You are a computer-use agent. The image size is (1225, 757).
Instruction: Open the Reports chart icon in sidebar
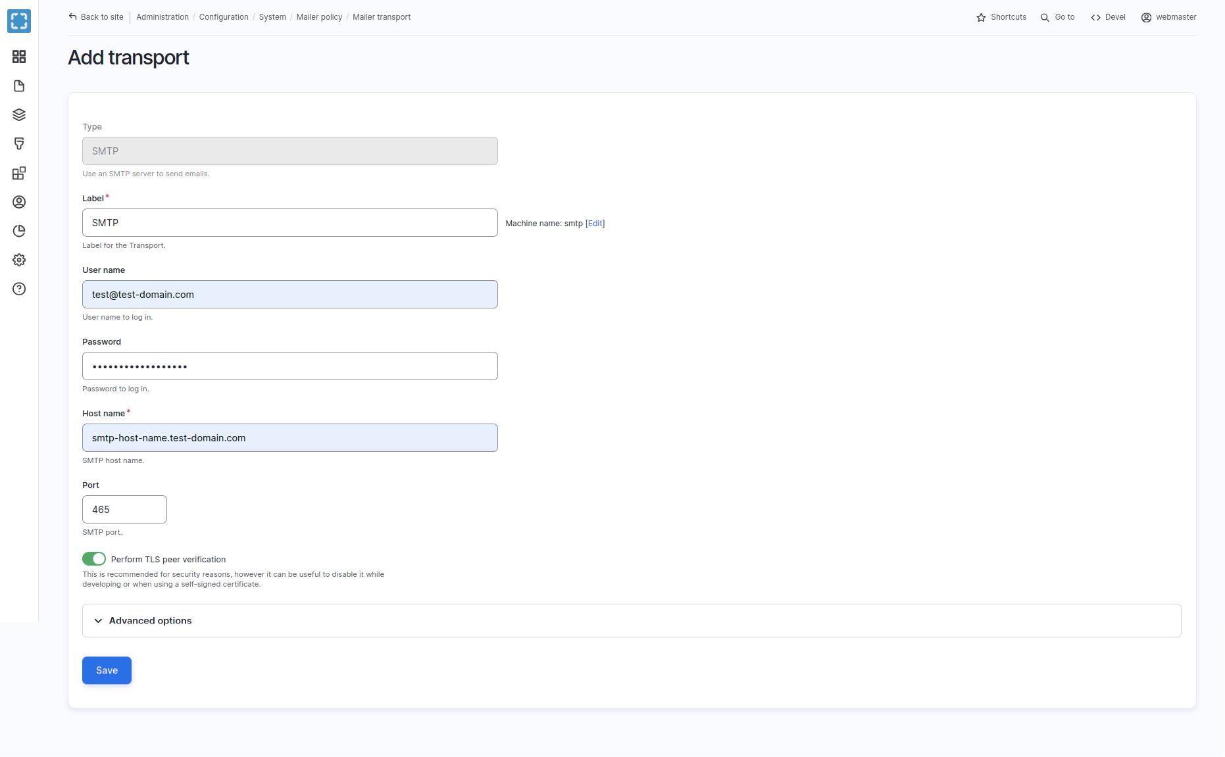pos(19,231)
